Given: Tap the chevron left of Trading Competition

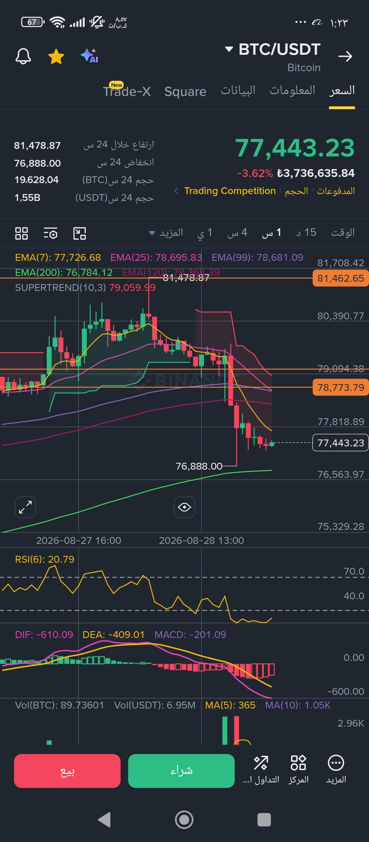Looking at the screenshot, I should point(176,191).
